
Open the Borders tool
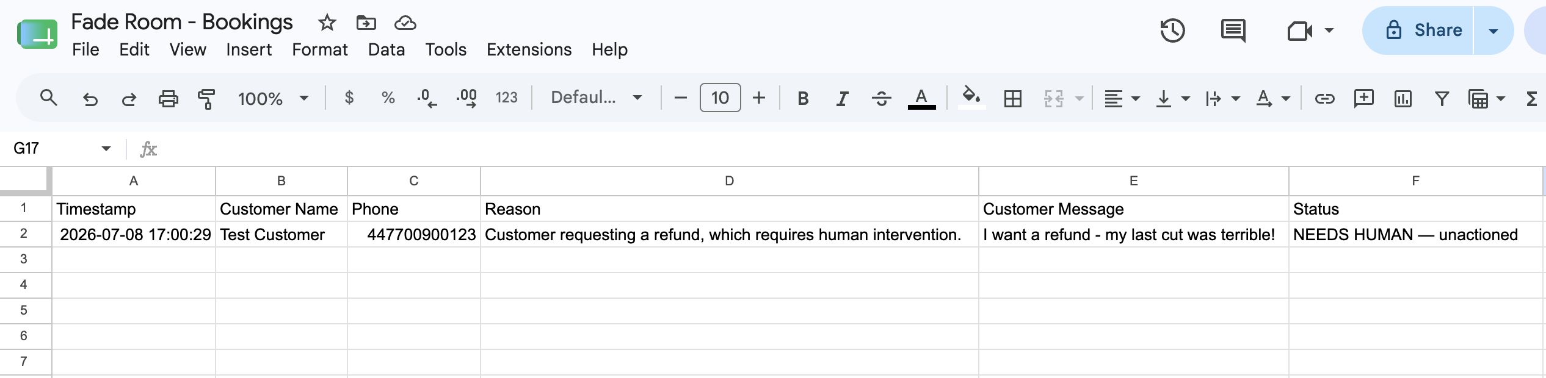point(1012,98)
